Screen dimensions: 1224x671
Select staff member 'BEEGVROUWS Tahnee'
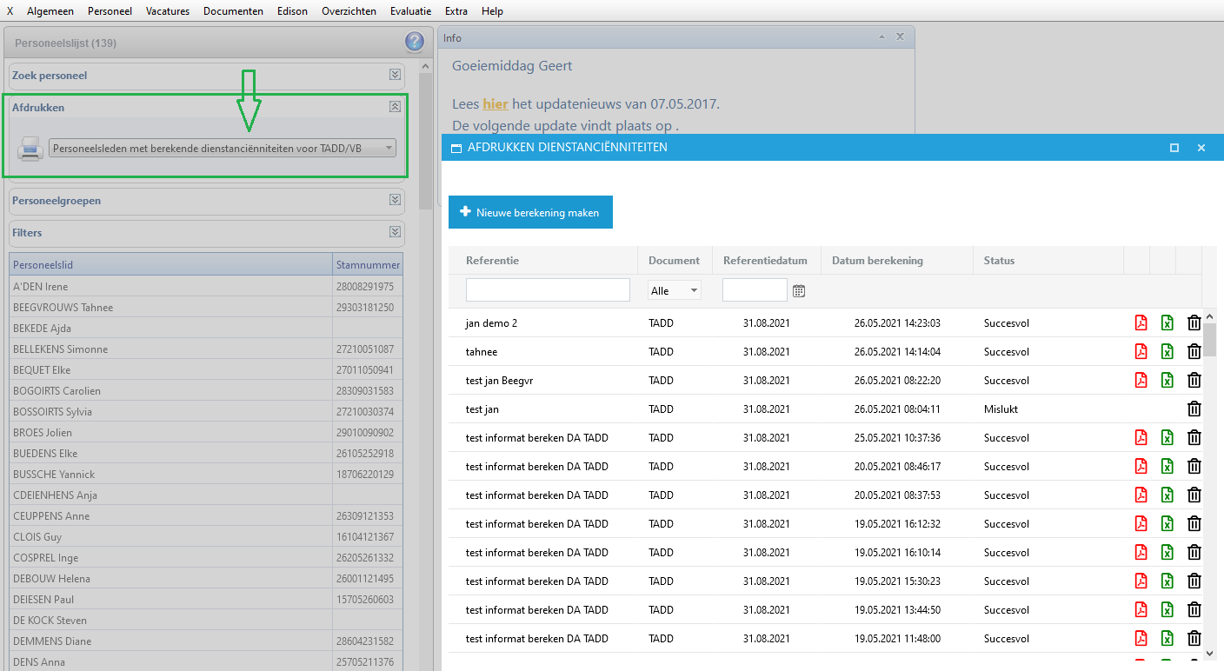coord(206,308)
